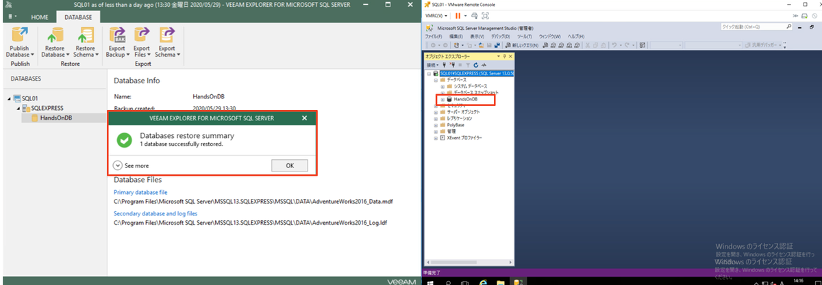Click the AdventureWorks2016_Data.mdf file path
822x285 pixels.
253,202
